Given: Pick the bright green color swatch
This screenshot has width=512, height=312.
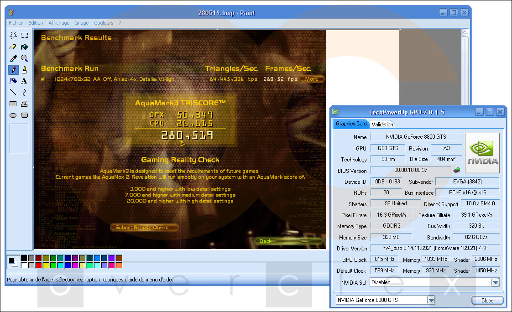Looking at the screenshot, I should pyautogui.click(x=53, y=265).
